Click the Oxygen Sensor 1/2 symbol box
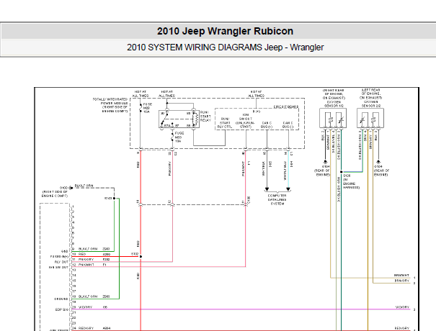Screen dimensions: 436x331 (333, 118)
